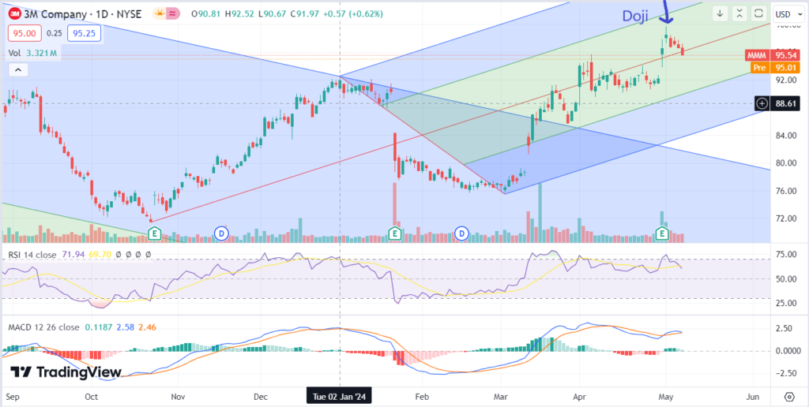
Task: Click the open value O90.81
Action: click(x=206, y=14)
